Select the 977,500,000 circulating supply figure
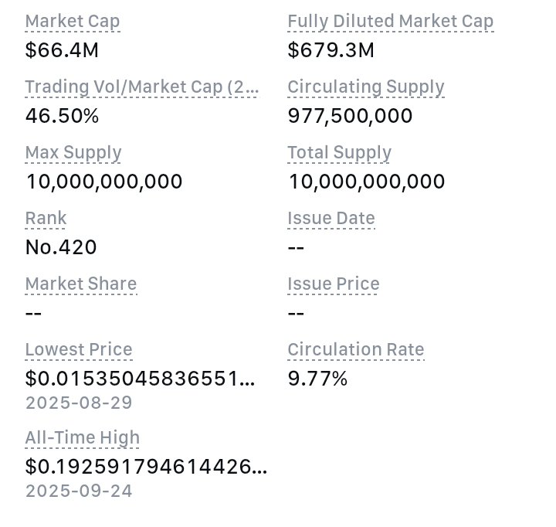 (350, 116)
